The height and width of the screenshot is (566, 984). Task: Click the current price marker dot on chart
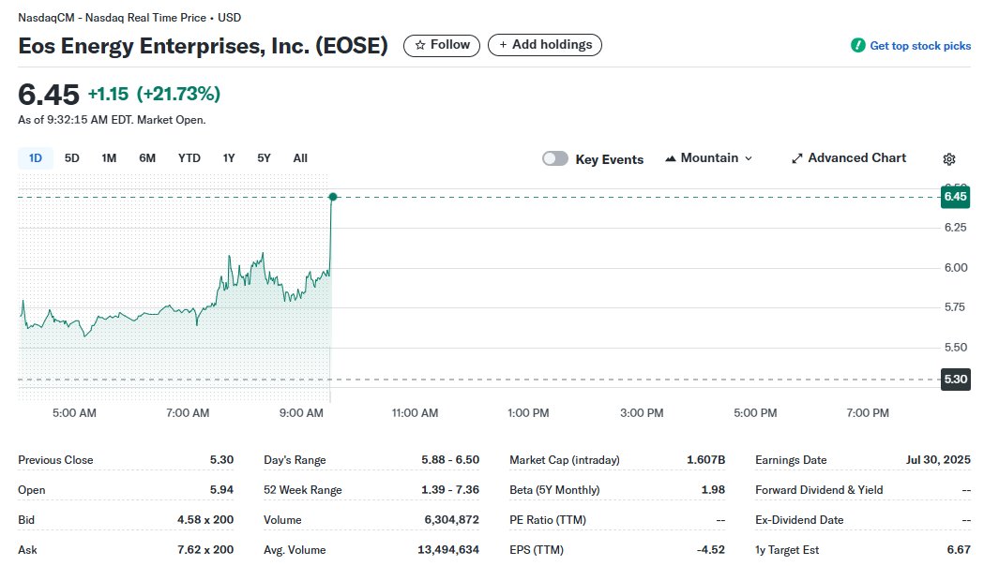coord(333,197)
